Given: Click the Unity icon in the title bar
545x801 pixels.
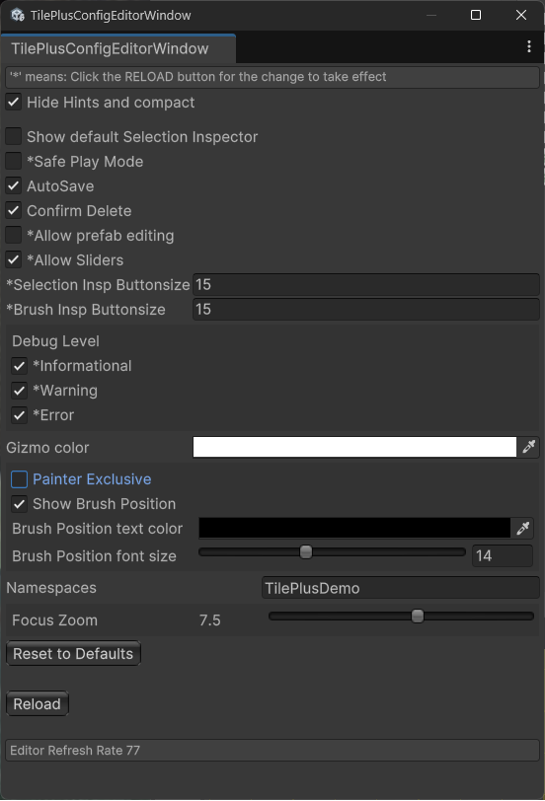Looking at the screenshot, I should pyautogui.click(x=18, y=16).
